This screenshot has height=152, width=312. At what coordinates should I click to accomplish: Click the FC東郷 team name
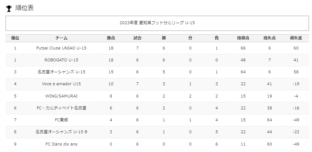click(x=61, y=120)
